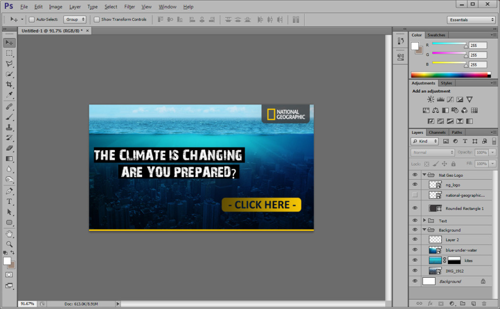Click the trash icon to delete layer
This screenshot has height=309, width=500.
(484, 303)
